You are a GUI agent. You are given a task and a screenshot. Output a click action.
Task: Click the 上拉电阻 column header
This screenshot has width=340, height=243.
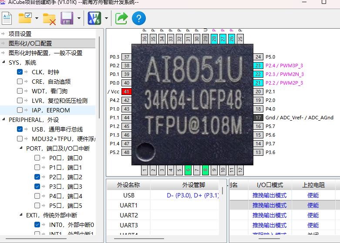pos(313,185)
